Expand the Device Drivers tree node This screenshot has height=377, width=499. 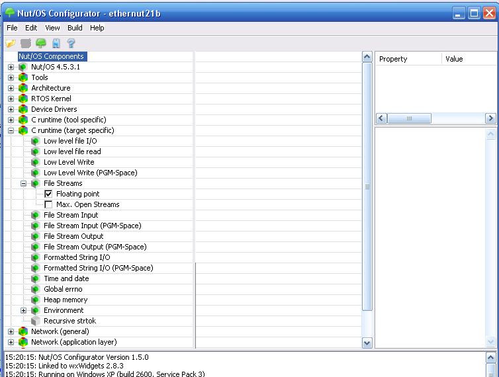pyautogui.click(x=11, y=109)
